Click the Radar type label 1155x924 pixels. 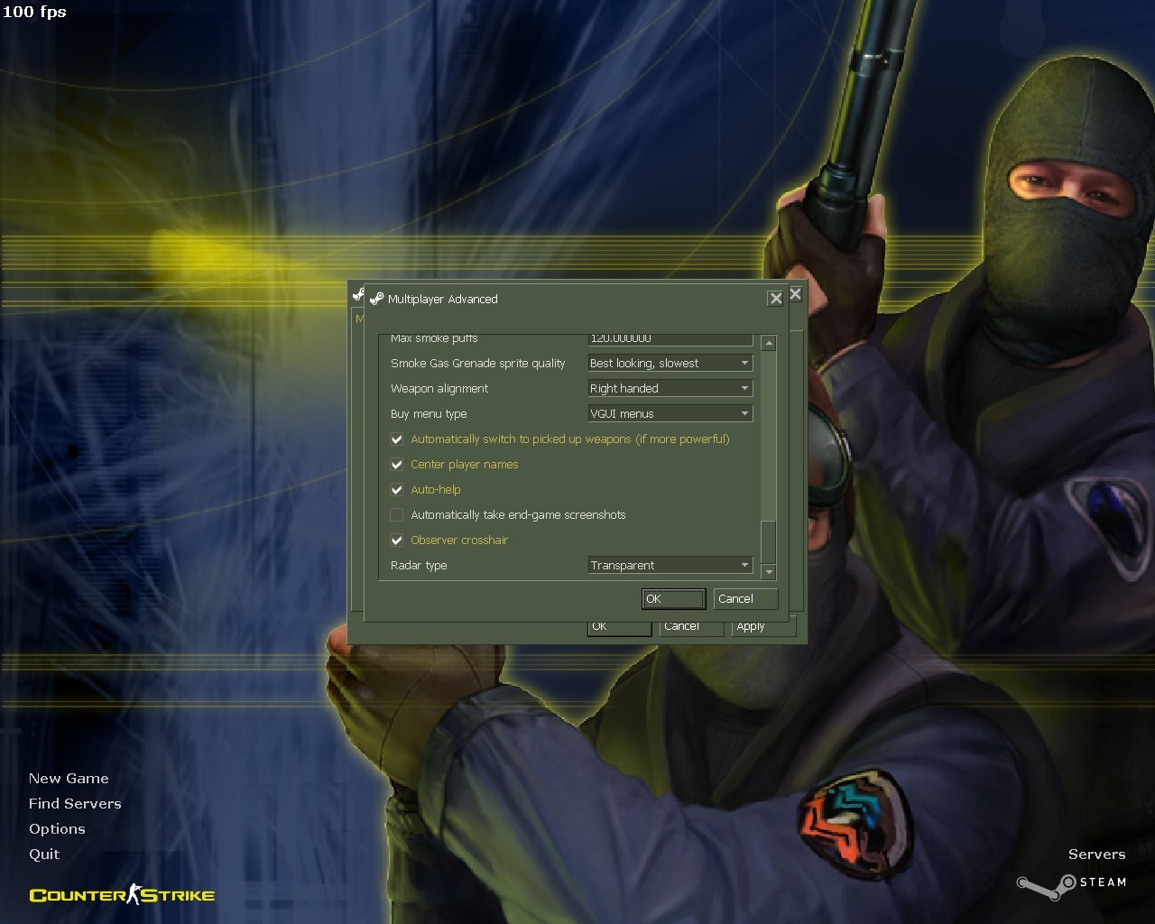click(419, 566)
